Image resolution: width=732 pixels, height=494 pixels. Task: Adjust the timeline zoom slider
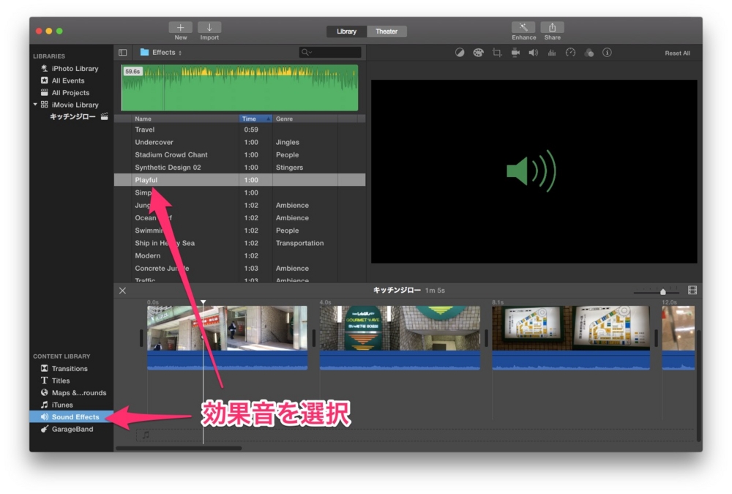click(x=662, y=291)
